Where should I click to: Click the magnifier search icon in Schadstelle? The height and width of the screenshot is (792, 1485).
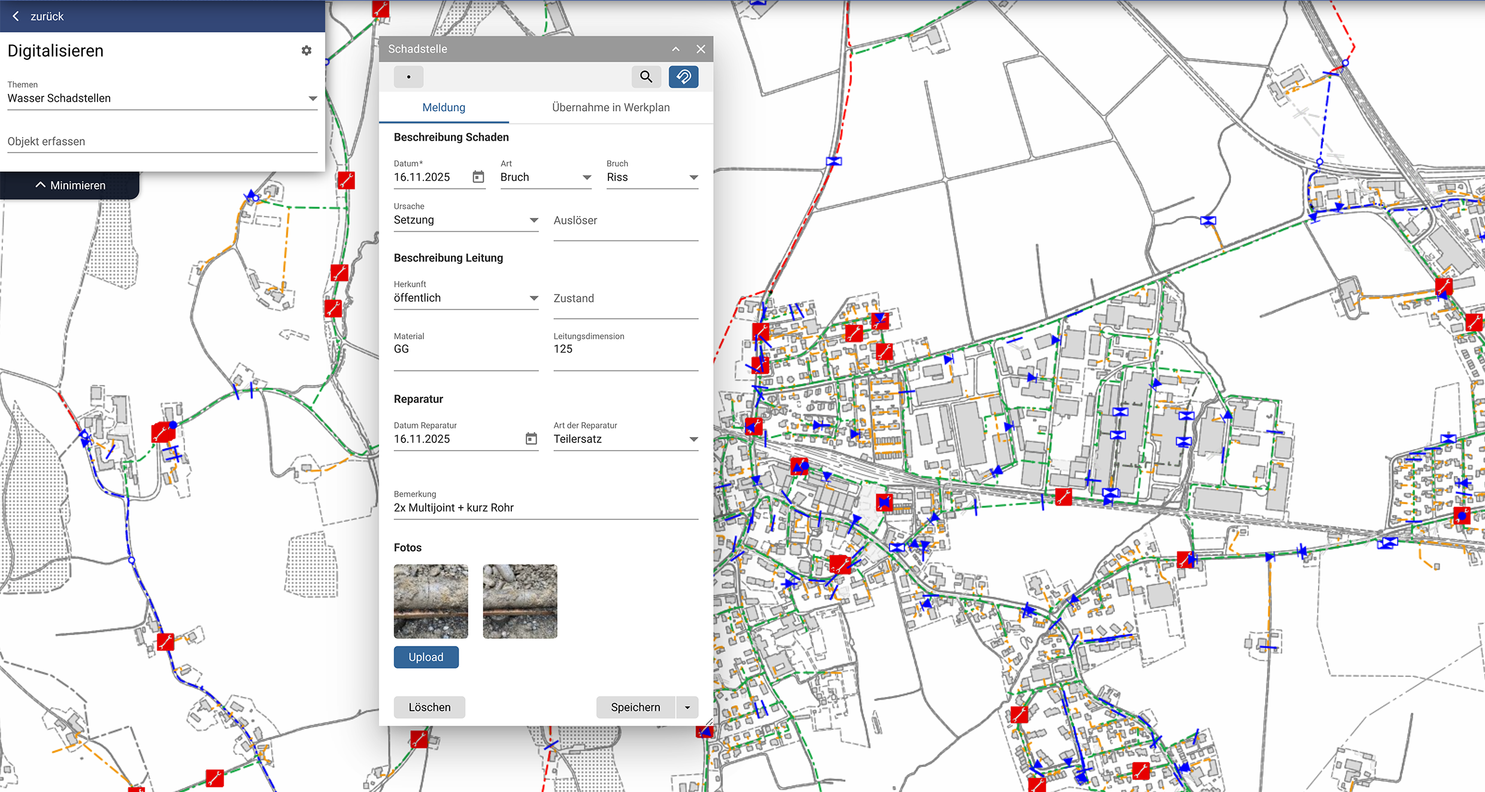tap(645, 77)
